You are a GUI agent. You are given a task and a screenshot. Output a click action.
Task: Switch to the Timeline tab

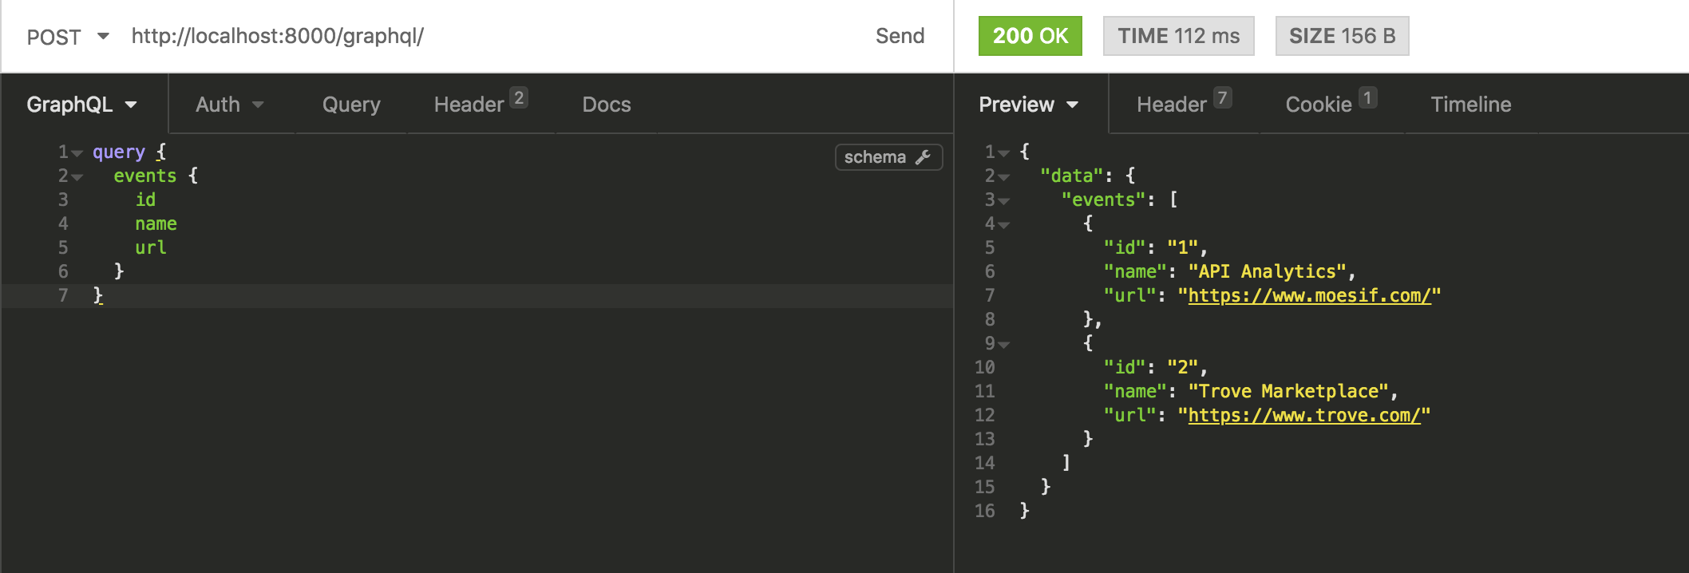click(x=1471, y=105)
